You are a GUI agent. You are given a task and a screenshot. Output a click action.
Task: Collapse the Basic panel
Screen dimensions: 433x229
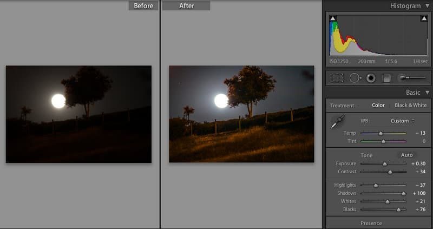coord(427,93)
